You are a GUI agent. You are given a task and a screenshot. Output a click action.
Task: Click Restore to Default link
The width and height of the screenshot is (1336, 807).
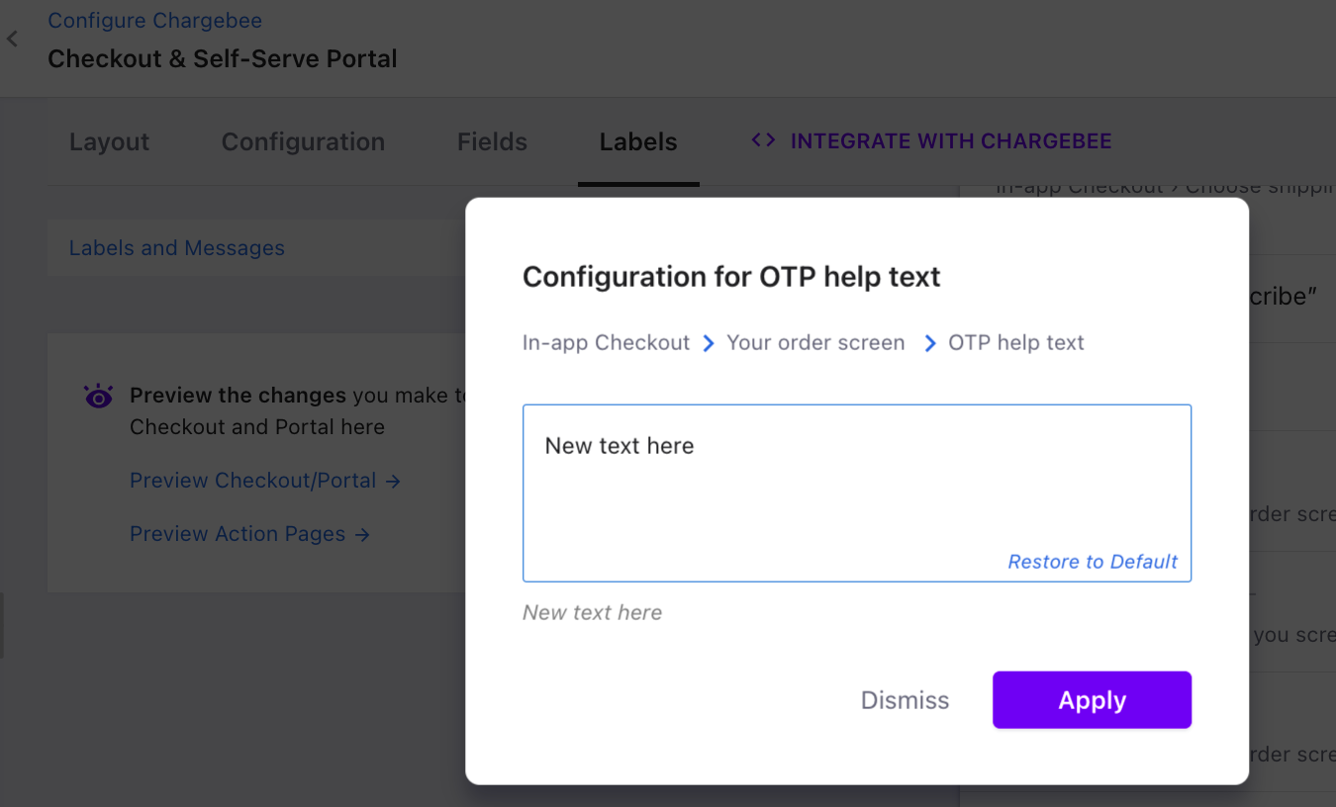click(x=1093, y=562)
